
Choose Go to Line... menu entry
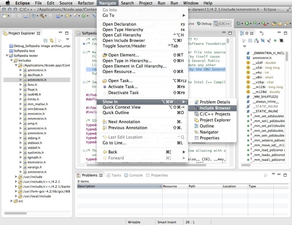143,143
